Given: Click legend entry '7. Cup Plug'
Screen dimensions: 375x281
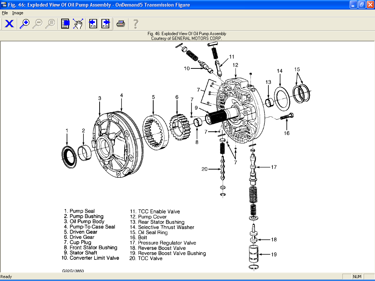Looking at the screenshot, I should 78,242.
